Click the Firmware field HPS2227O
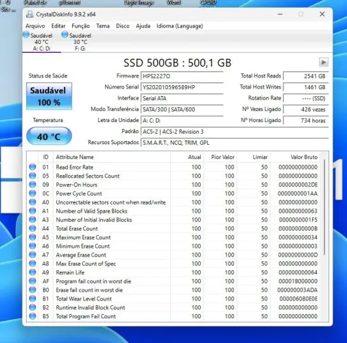347x343 pixels. 182,76
